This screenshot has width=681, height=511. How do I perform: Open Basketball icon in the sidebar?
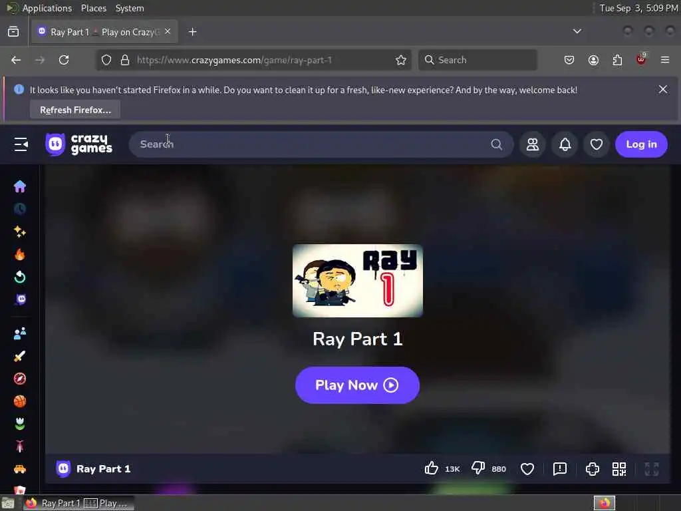tap(19, 401)
